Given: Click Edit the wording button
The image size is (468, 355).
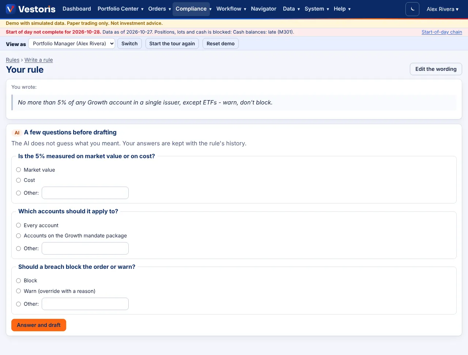Looking at the screenshot, I should pos(436,69).
